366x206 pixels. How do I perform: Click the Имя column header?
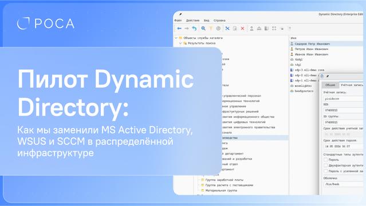(293, 38)
